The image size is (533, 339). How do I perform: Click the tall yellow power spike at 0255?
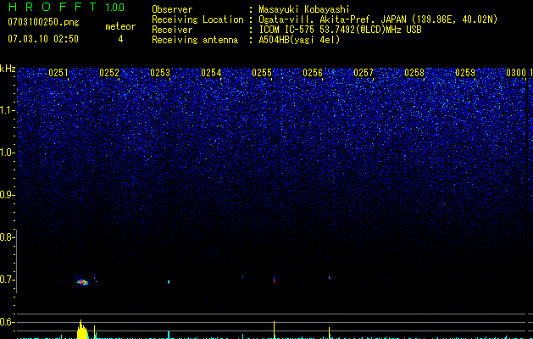click(x=274, y=330)
